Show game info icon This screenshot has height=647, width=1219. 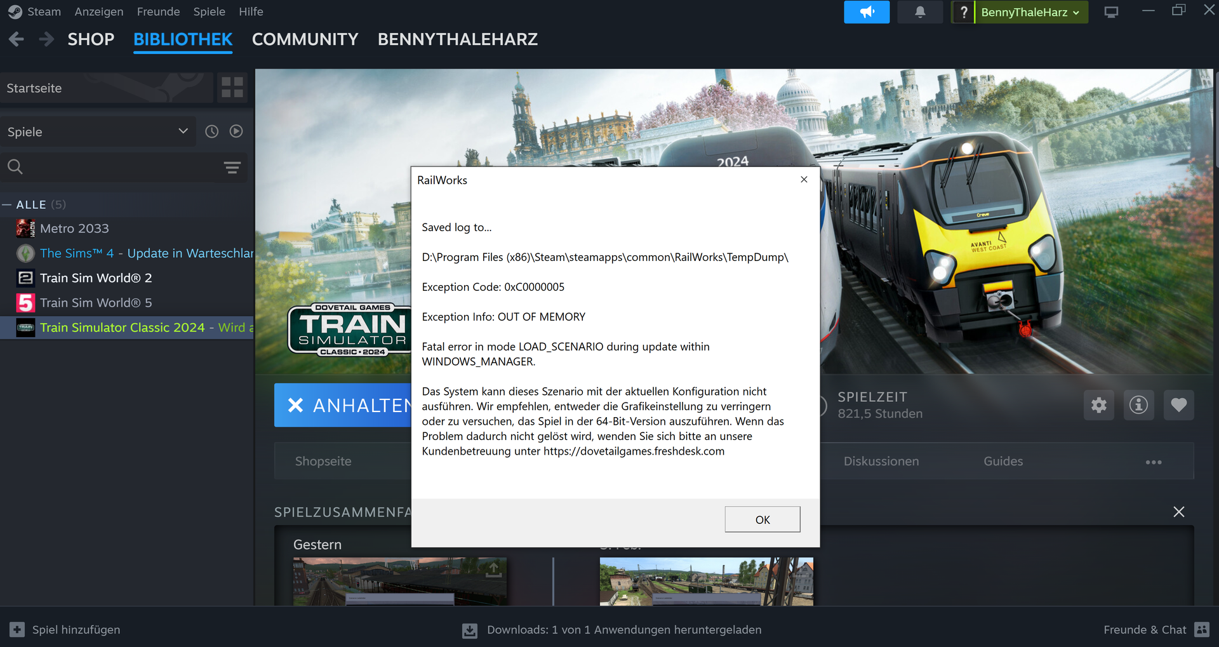click(1139, 405)
